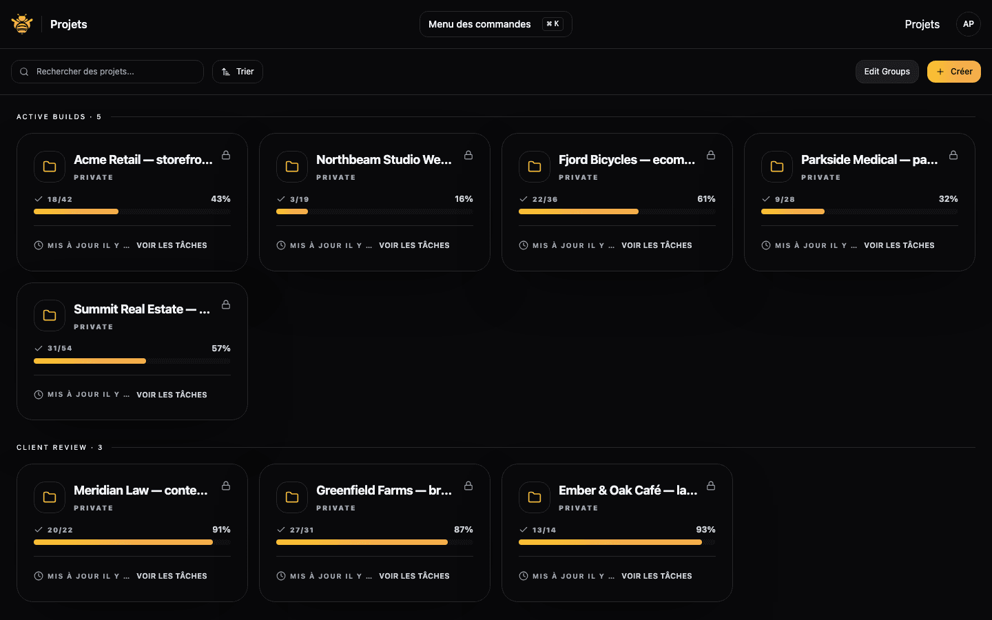Click the folder icon on the Summit Real Estate card

pyautogui.click(x=49, y=316)
